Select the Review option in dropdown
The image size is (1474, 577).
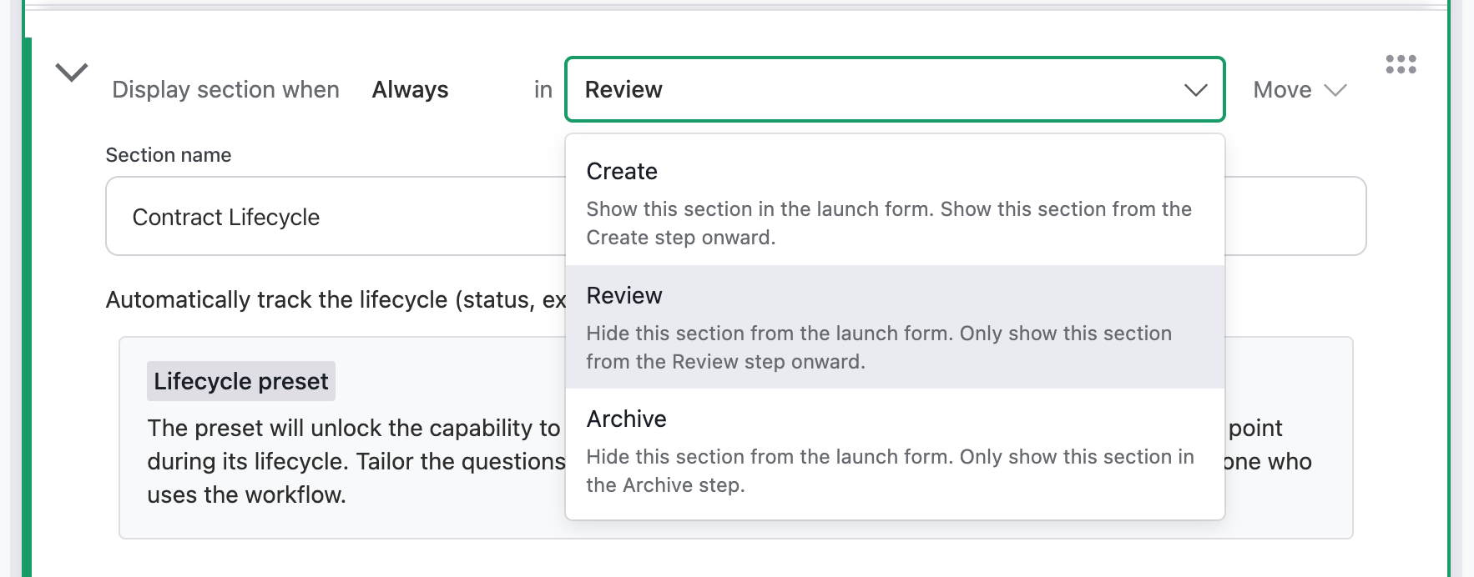pos(895,327)
